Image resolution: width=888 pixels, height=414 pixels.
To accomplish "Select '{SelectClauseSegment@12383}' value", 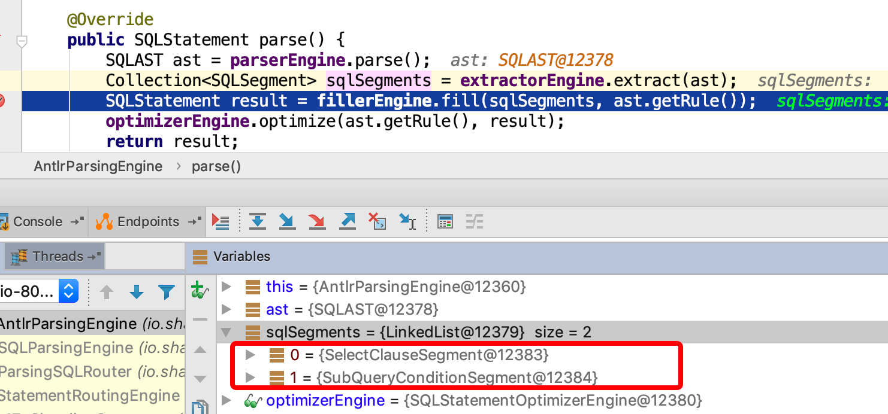I will 433,355.
